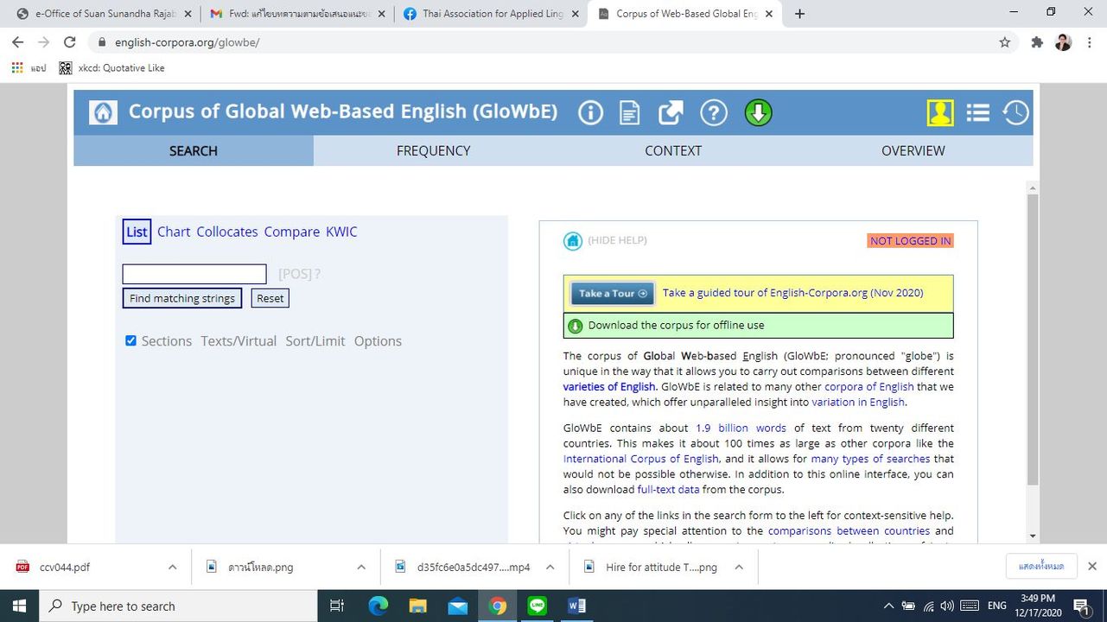
Task: Switch to the CONTEXT tab
Action: point(673,150)
